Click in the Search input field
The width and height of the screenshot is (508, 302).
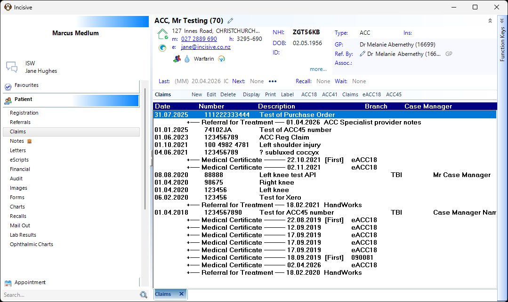(x=71, y=295)
